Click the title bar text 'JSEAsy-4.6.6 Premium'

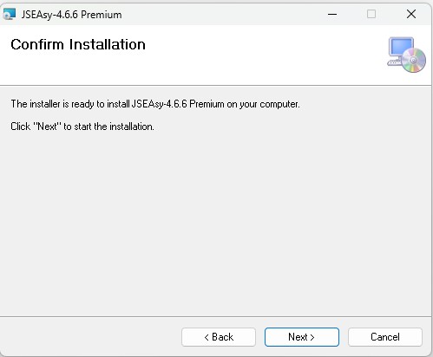tap(71, 15)
